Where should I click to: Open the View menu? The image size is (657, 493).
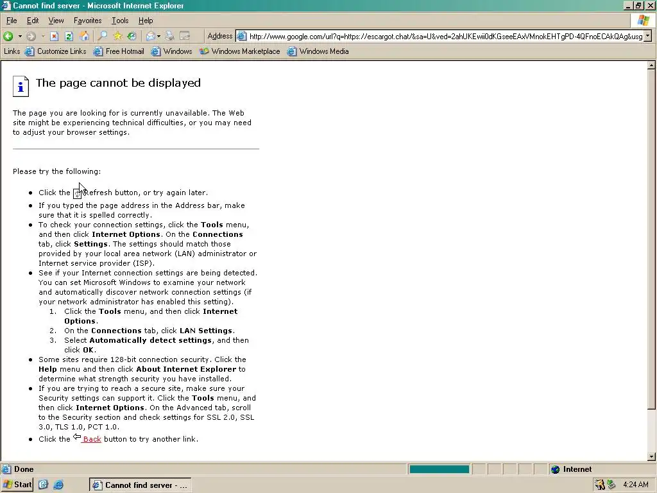(56, 20)
